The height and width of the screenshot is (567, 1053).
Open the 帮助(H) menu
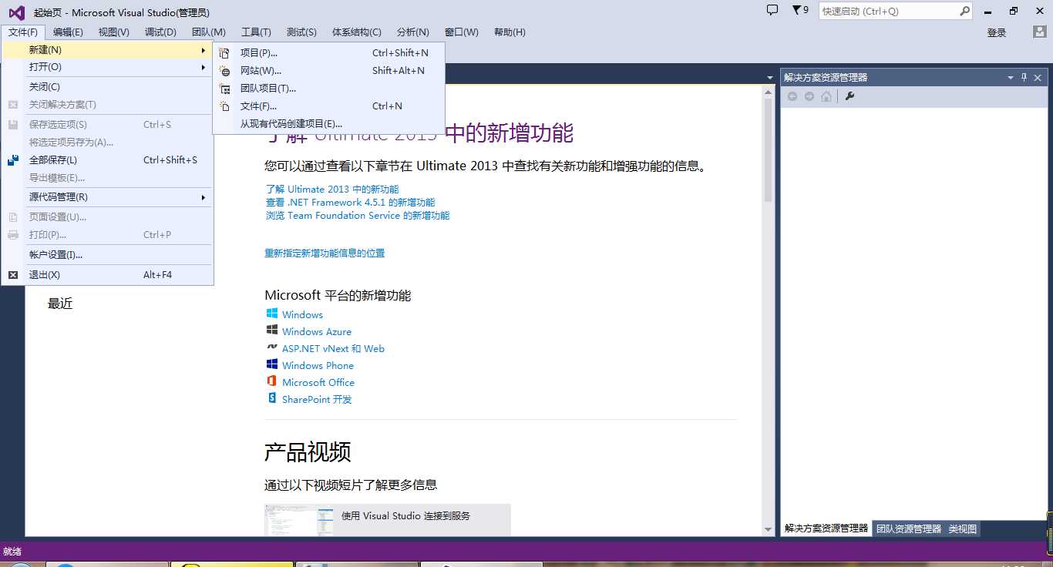(510, 32)
